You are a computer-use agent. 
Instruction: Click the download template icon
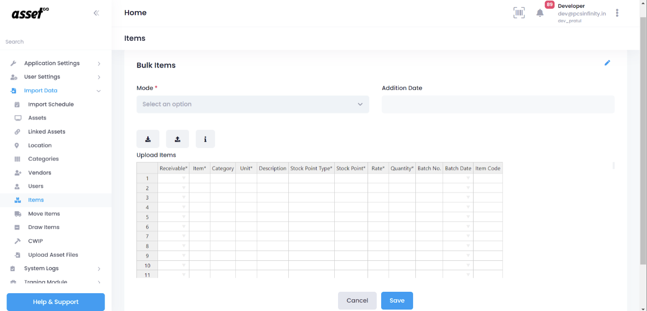tap(148, 138)
